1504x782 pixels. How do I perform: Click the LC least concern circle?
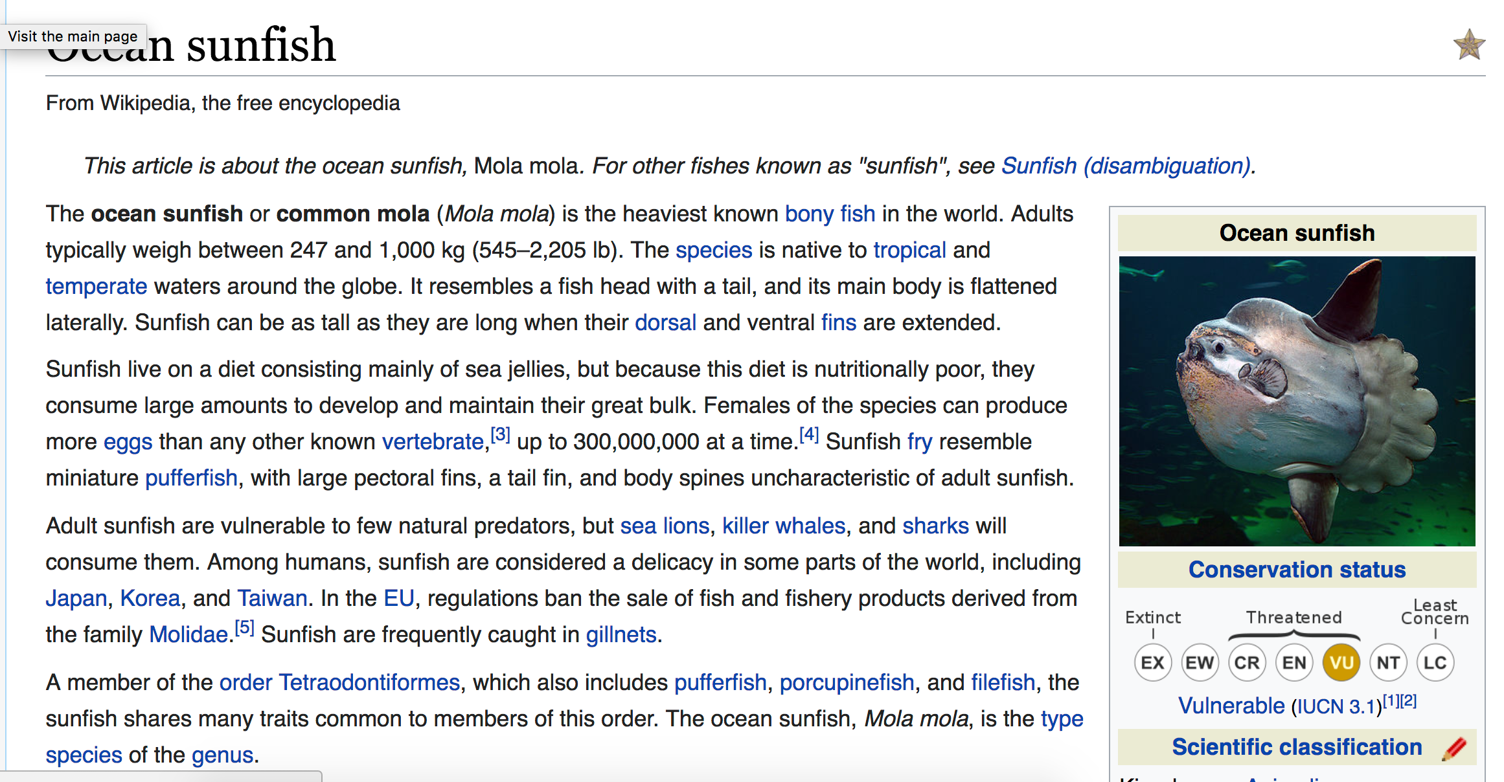tap(1435, 663)
